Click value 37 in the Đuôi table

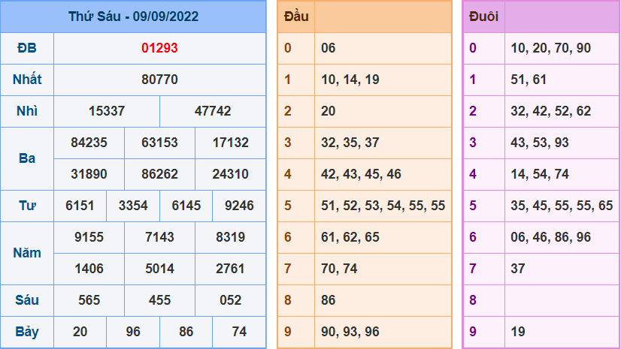pyautogui.click(x=518, y=269)
